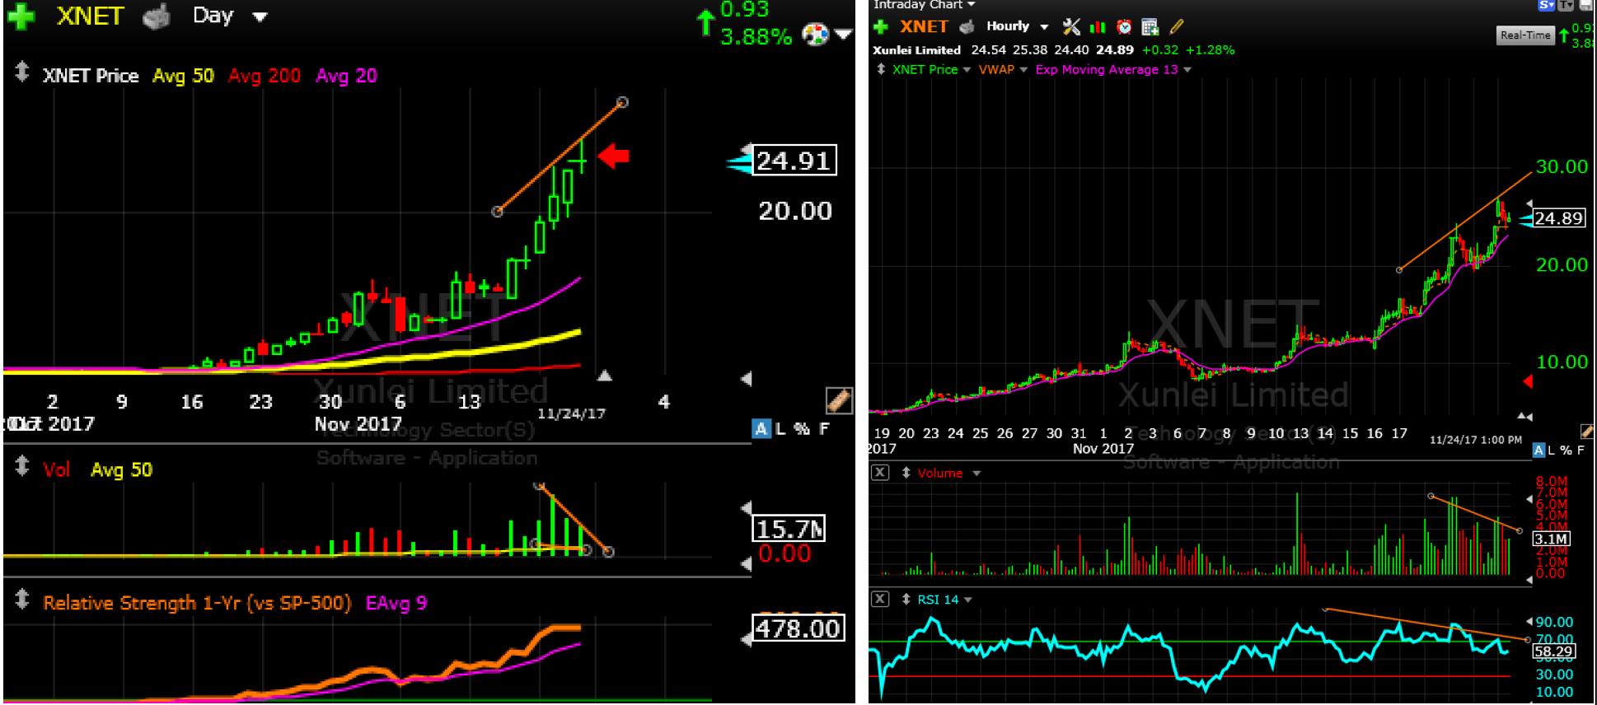This screenshot has height=705, width=1597.
Task: Click the 478.00 relative strength value box
Action: (x=797, y=629)
